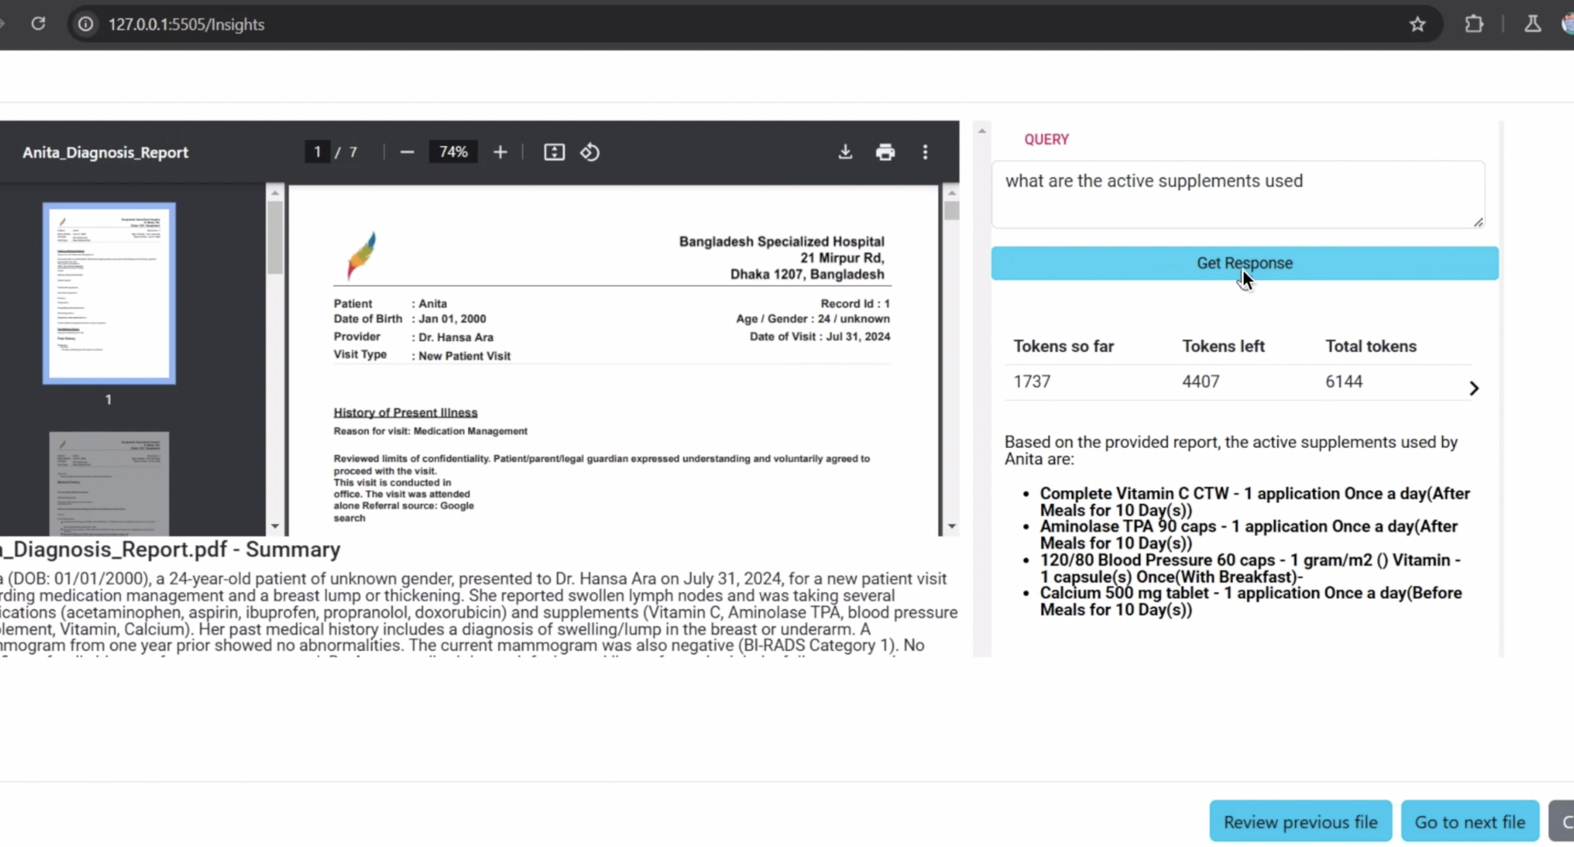
Task: View the site information icon
Action: coord(86,24)
